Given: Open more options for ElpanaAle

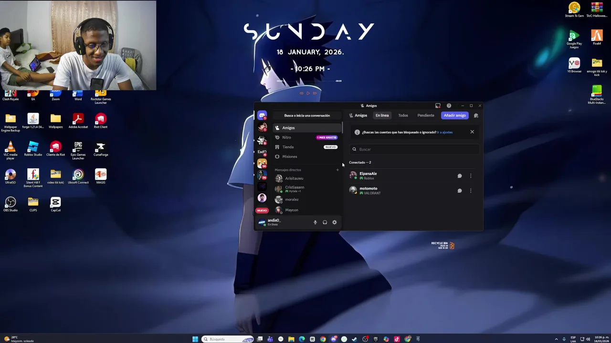Looking at the screenshot, I should (471, 176).
